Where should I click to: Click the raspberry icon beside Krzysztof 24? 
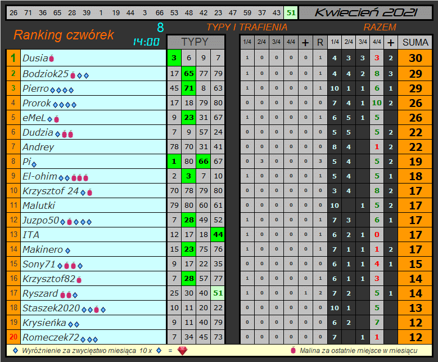coord(89,192)
